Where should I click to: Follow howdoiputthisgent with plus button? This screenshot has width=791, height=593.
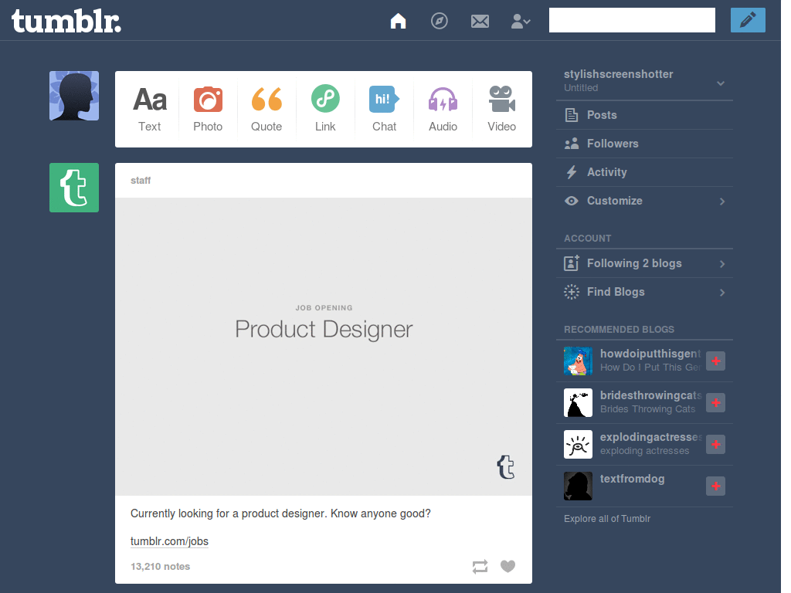715,361
